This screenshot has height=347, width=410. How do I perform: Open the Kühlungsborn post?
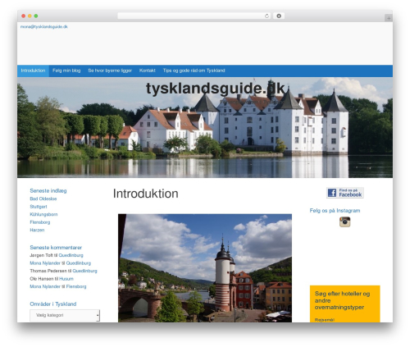click(43, 214)
